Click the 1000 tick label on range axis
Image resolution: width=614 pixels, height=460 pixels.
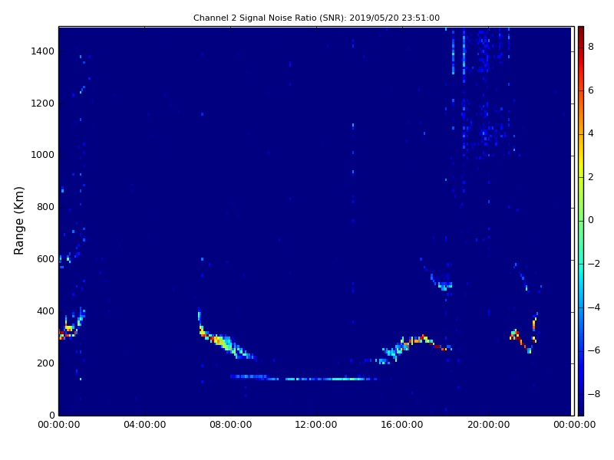pos(42,155)
